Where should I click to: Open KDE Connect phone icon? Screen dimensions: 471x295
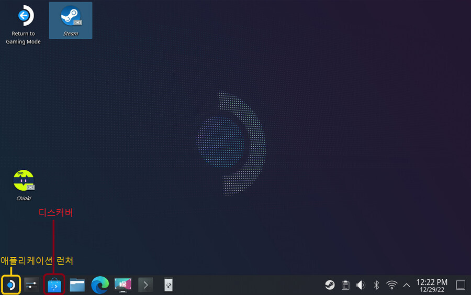(x=169, y=285)
